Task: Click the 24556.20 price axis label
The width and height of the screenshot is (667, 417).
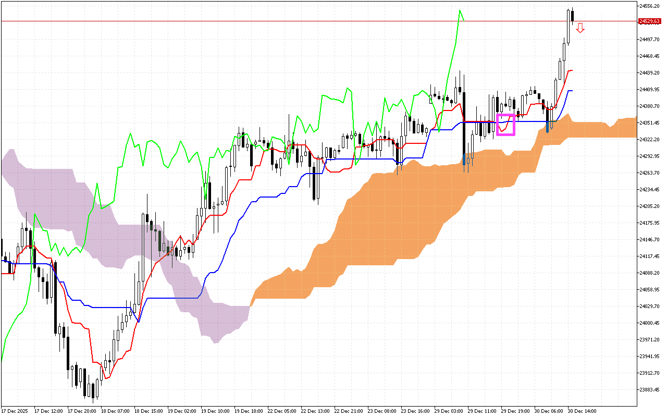Action: pyautogui.click(x=649, y=6)
